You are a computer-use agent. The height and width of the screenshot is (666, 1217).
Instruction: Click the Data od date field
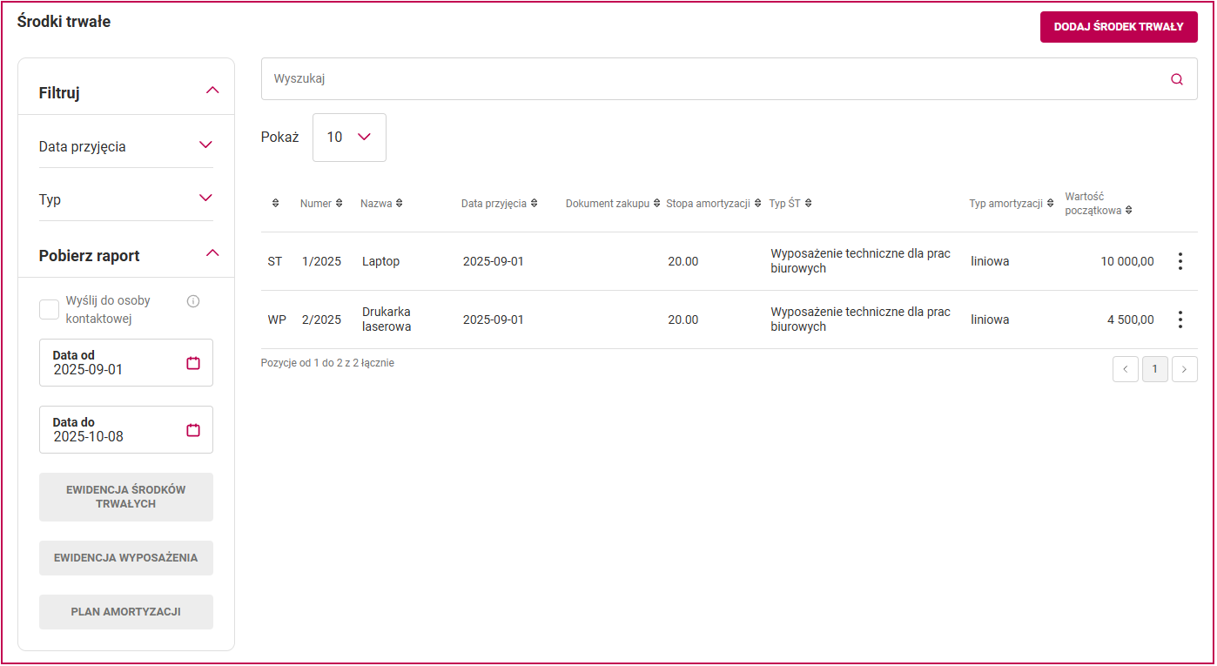coord(126,363)
